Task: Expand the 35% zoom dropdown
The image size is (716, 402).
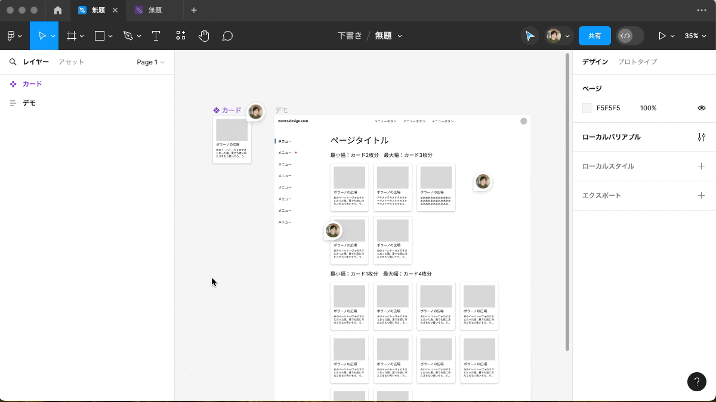Action: click(695, 36)
